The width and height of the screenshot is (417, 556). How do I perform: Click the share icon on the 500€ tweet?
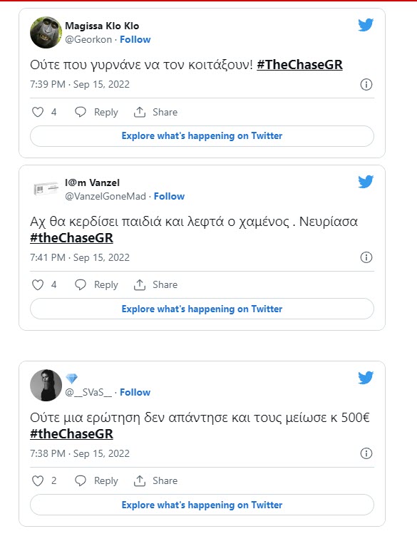pos(140,481)
